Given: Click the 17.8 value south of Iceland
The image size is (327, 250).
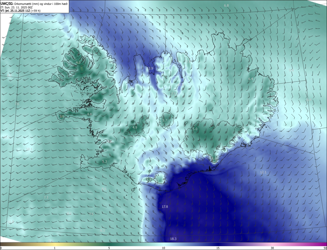Looking at the screenshot, I should click(x=165, y=207).
